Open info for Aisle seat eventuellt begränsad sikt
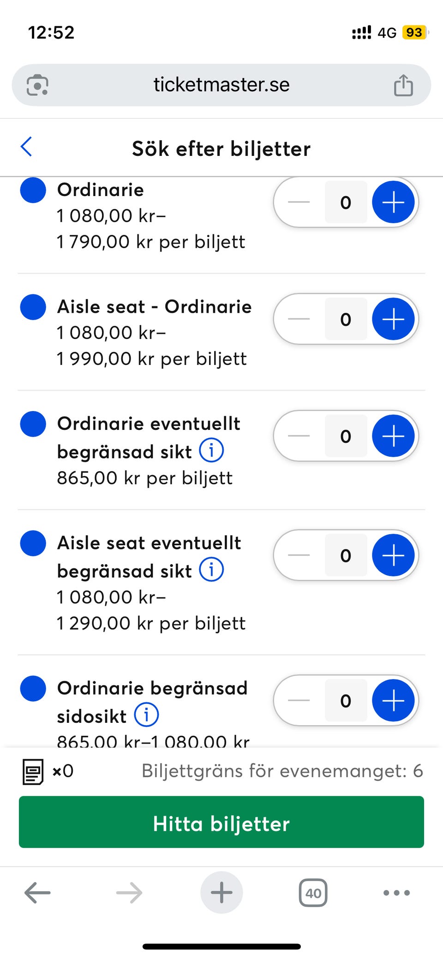Viewport: 443px width, 959px height. click(x=211, y=570)
